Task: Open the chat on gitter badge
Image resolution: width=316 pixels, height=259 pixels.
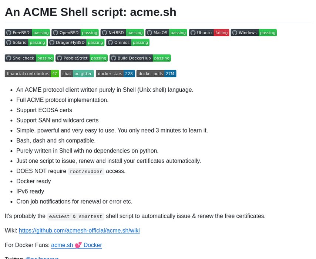Action: click(77, 74)
